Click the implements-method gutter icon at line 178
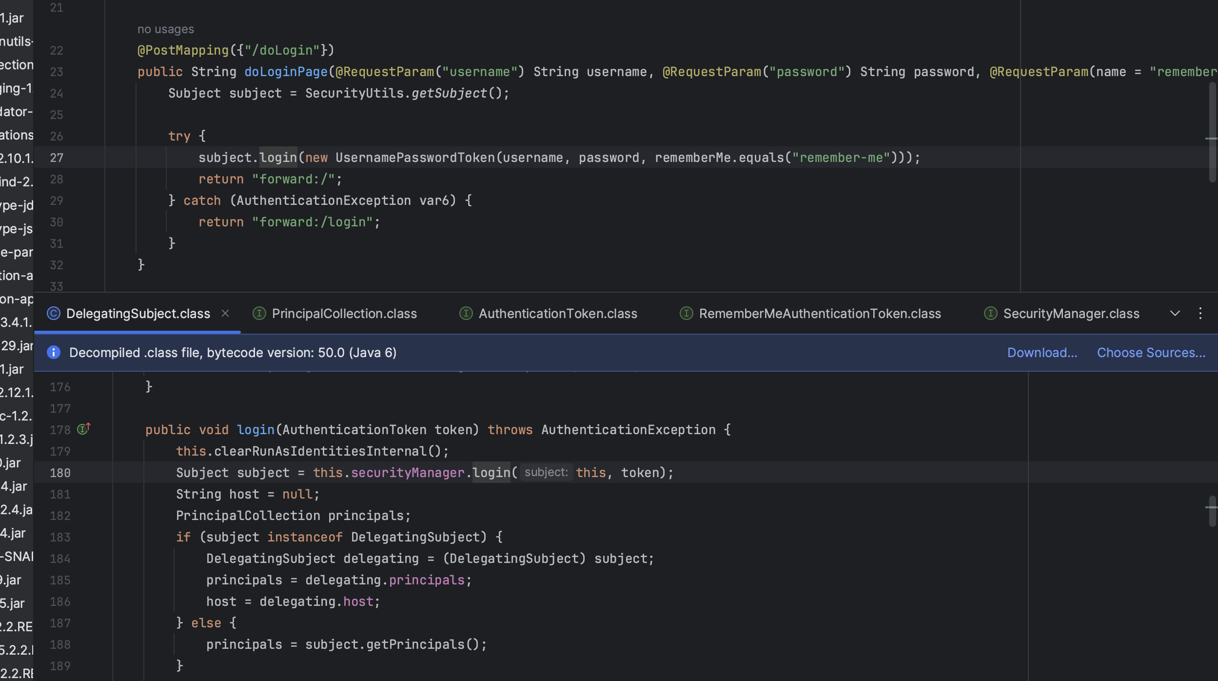 pos(84,429)
